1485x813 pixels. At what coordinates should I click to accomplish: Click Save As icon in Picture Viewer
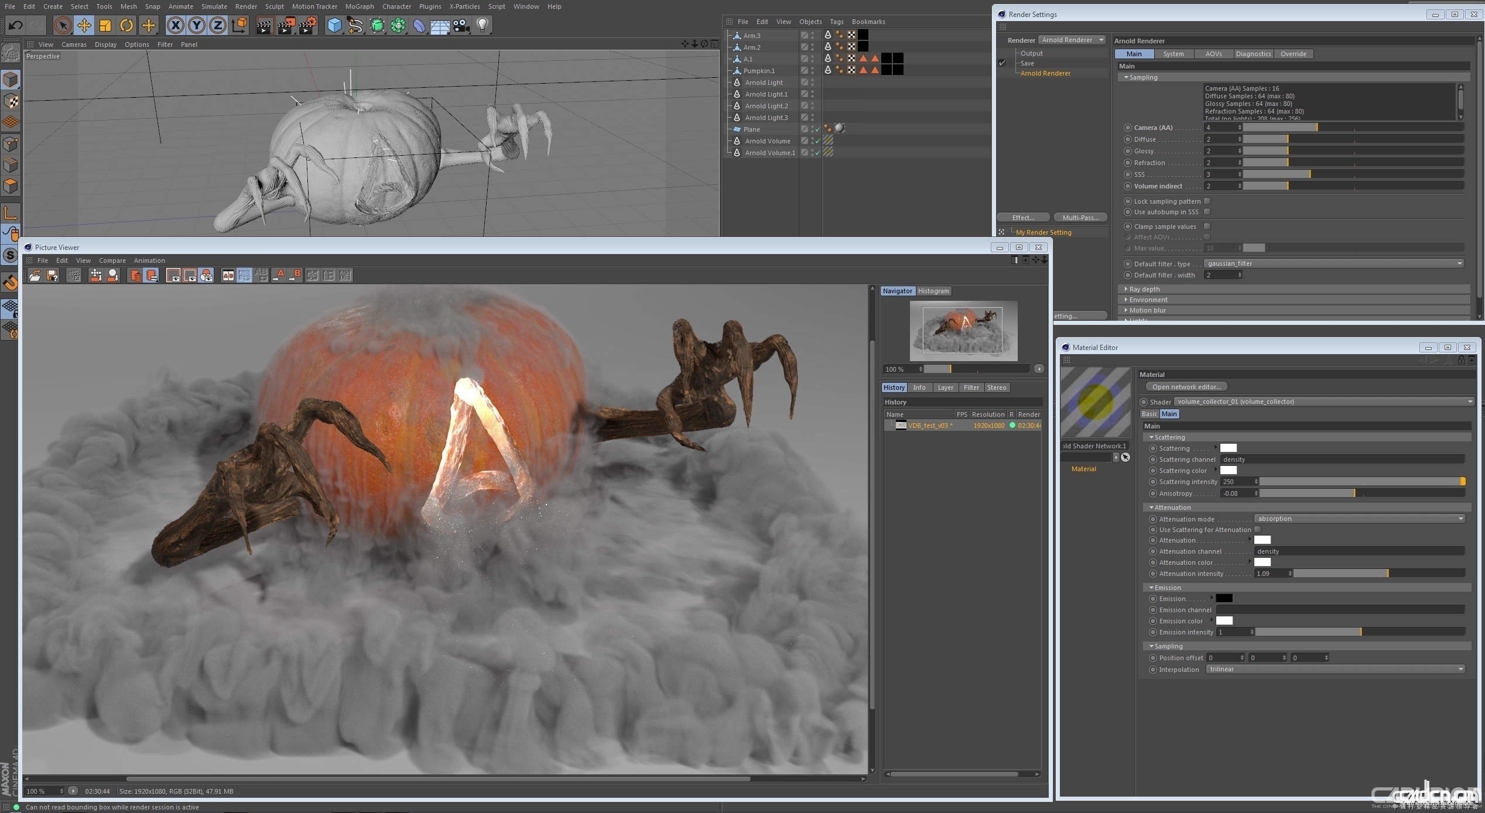(x=52, y=275)
